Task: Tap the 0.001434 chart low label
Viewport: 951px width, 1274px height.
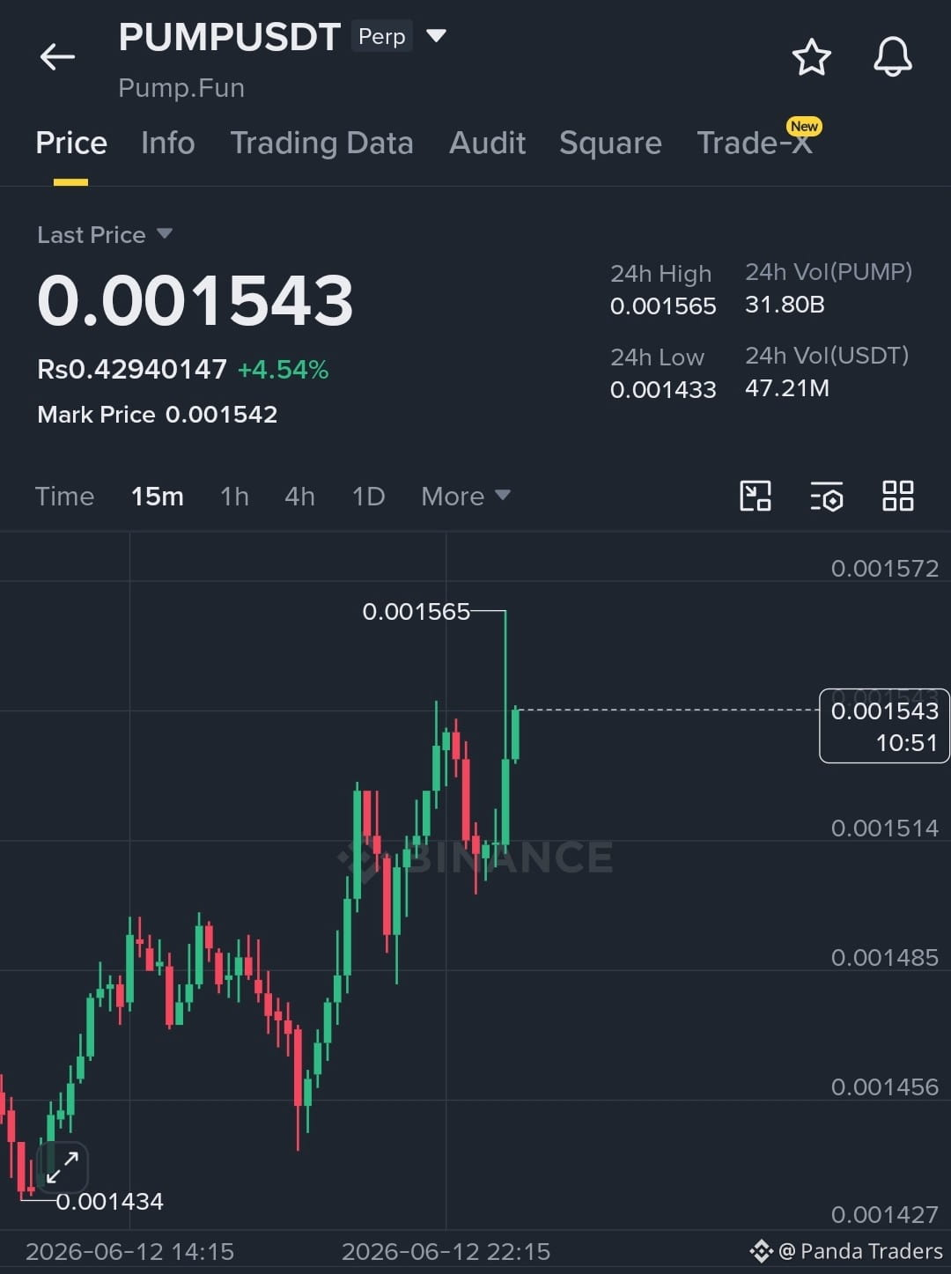Action: 110,1201
